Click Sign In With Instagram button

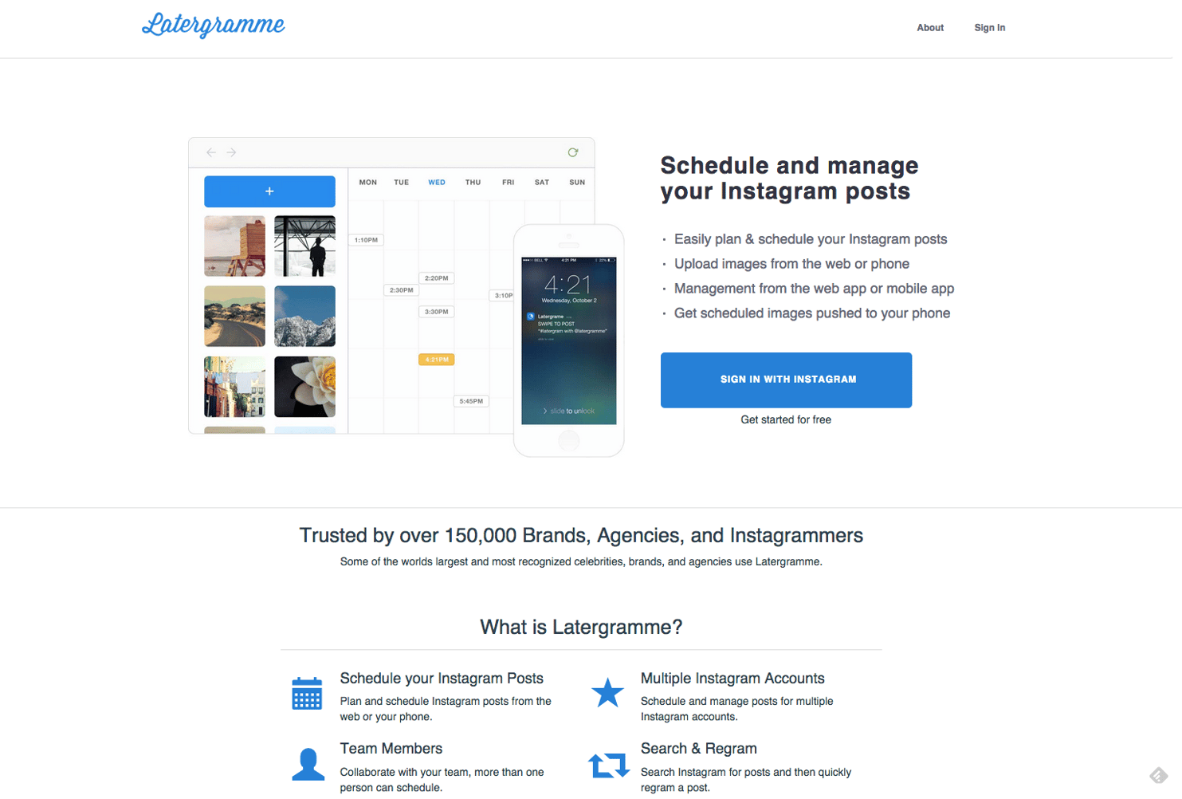pos(786,380)
